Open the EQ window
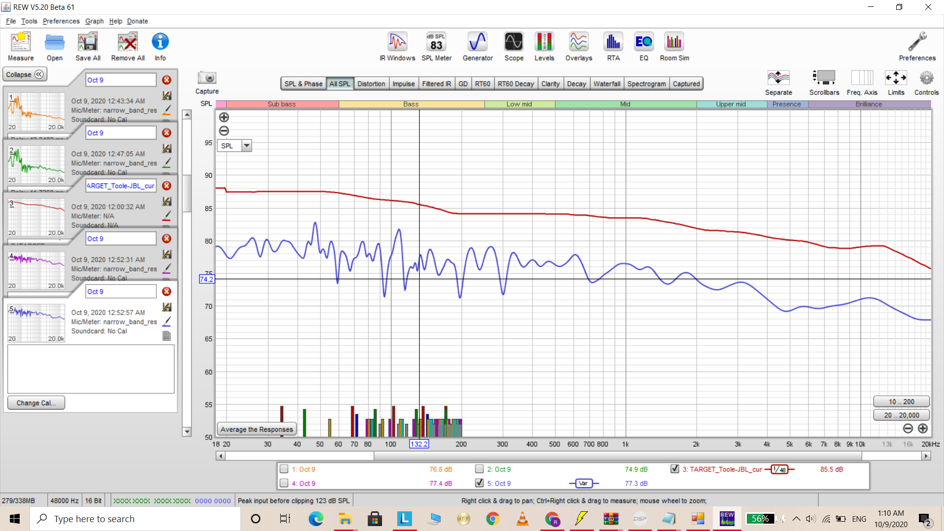The image size is (944, 531). coord(644,47)
